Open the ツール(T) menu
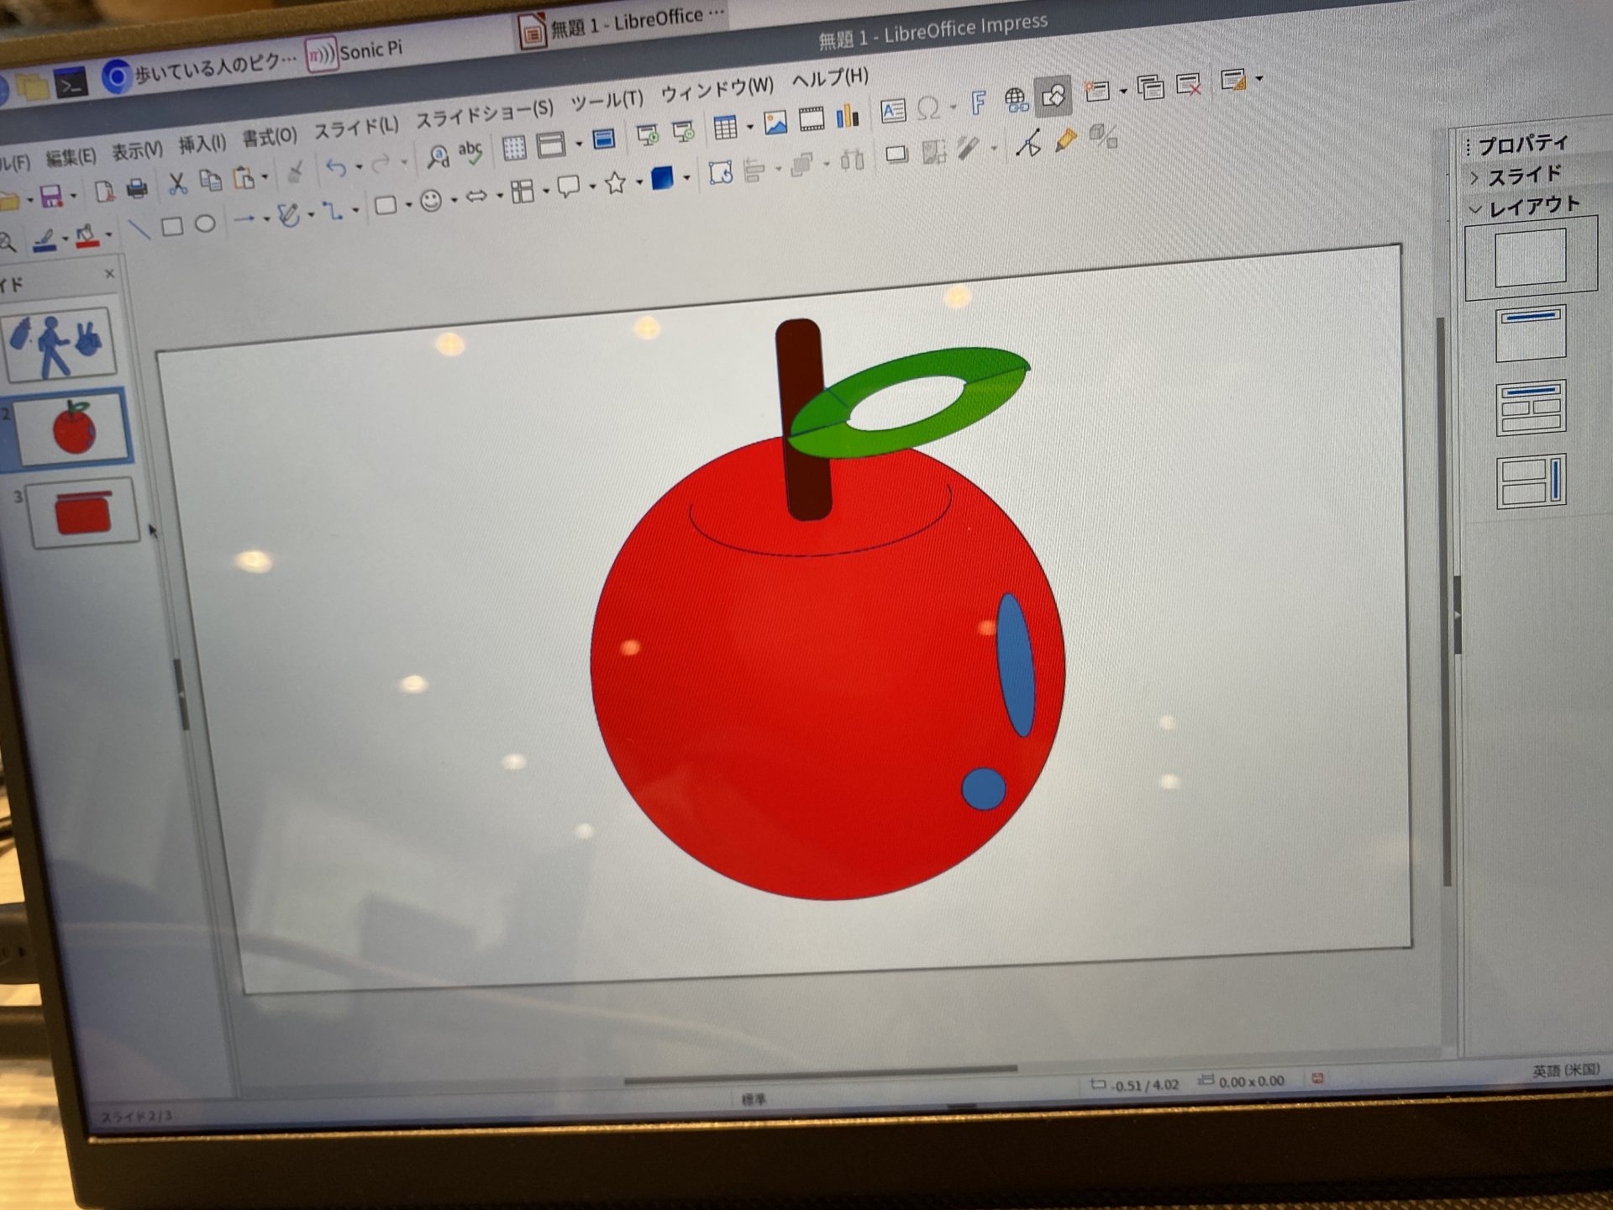This screenshot has height=1210, width=1613. 607,103
